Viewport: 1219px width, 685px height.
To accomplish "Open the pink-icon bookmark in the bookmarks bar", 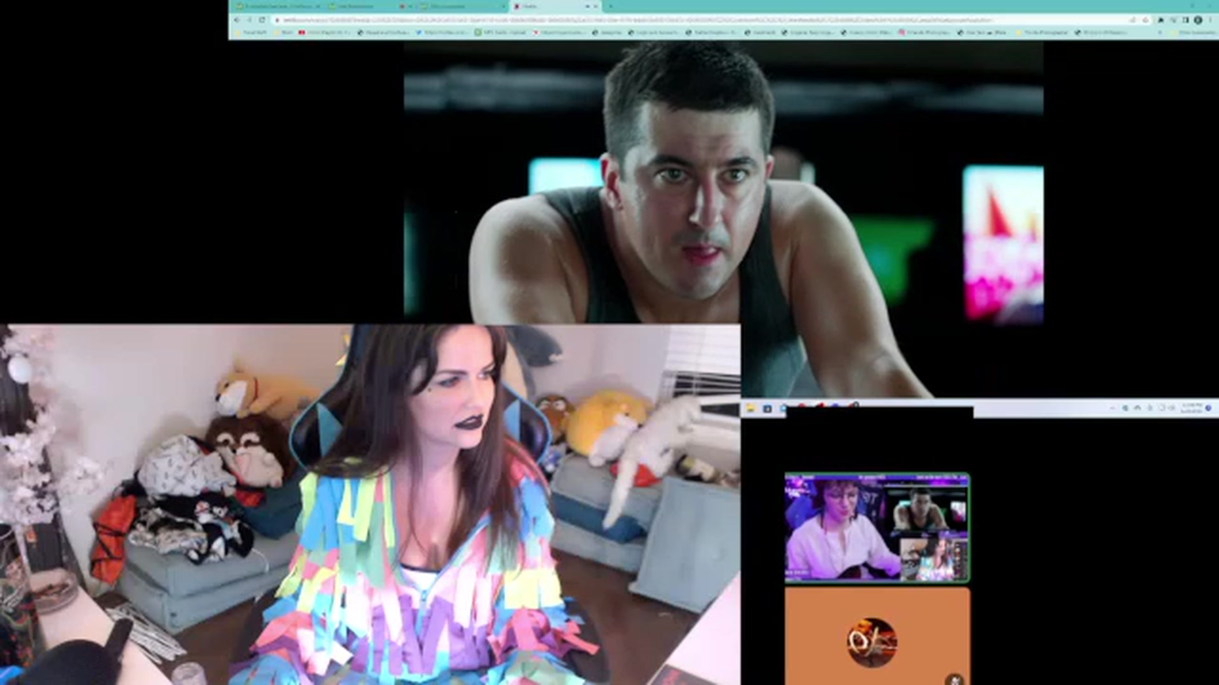I will click(x=924, y=32).
